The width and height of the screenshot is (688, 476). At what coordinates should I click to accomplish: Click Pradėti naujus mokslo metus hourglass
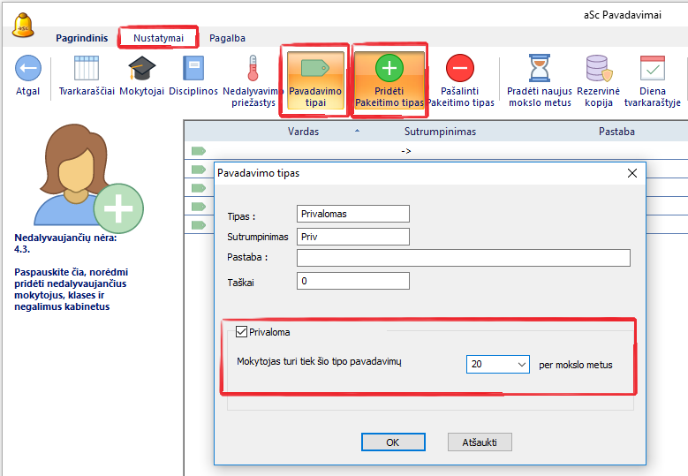coord(540,68)
